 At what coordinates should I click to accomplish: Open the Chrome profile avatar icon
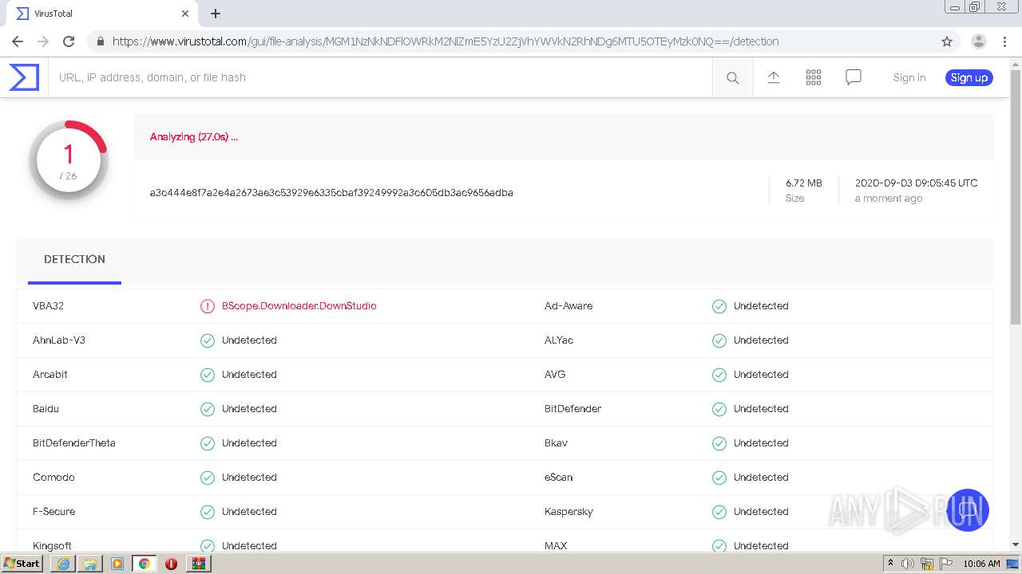click(x=978, y=41)
